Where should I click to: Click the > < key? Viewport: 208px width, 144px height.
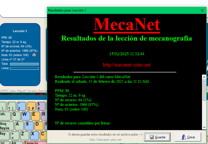click(x=15, y=136)
